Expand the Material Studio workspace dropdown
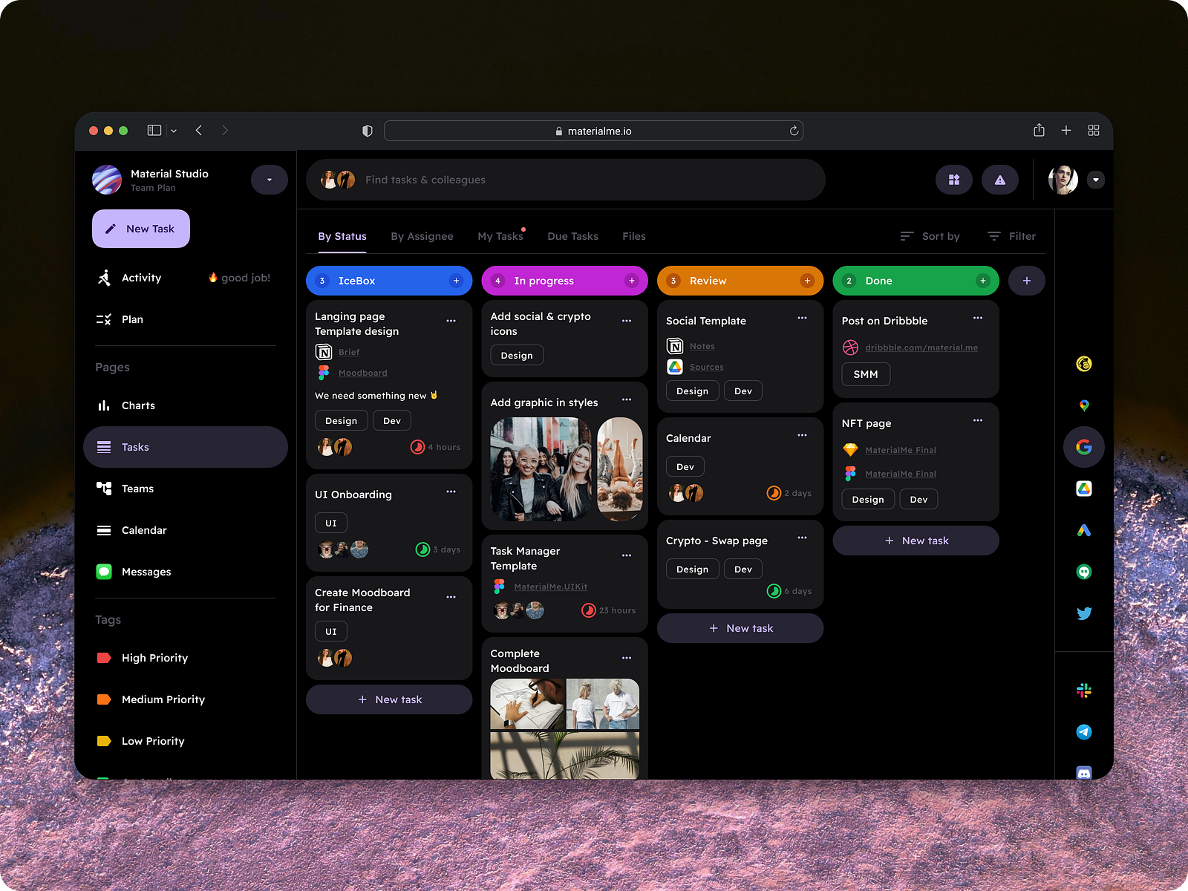Screen dimensions: 1188x891 [x=269, y=180]
